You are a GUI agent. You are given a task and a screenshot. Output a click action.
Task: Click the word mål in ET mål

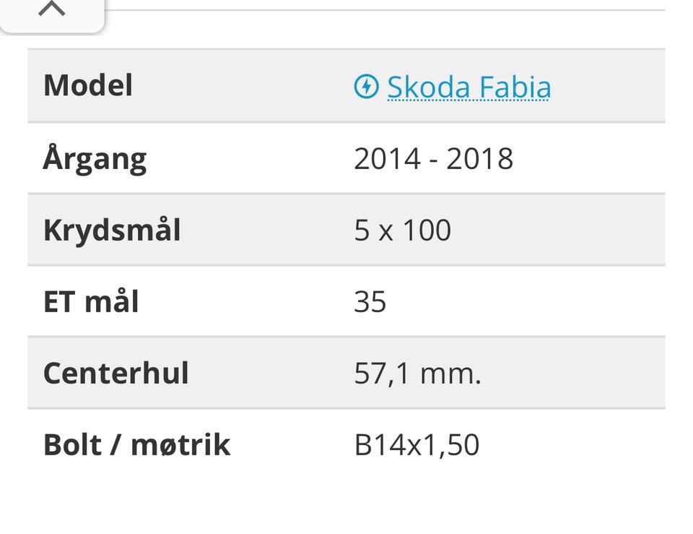[112, 301]
